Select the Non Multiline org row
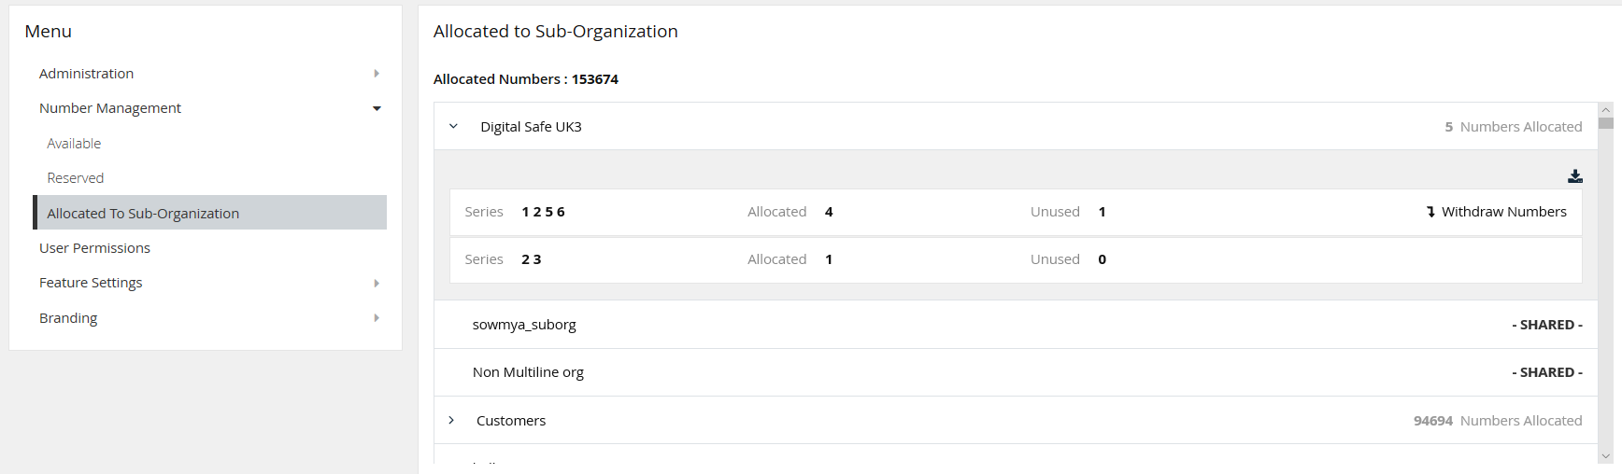This screenshot has width=1622, height=474. click(x=528, y=372)
